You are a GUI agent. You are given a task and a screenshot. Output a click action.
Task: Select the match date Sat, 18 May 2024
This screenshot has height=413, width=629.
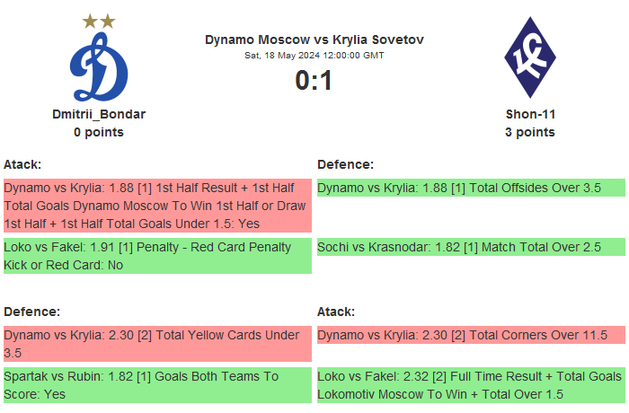[314, 56]
